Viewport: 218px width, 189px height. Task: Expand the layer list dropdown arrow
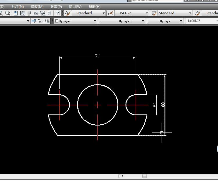(x=28, y=21)
